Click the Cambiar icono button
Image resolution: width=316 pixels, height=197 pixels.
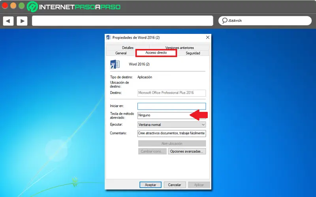(152, 151)
